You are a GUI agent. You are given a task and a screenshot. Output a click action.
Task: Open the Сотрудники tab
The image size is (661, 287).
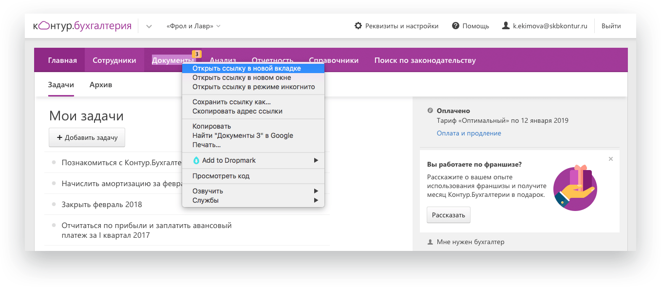click(114, 60)
